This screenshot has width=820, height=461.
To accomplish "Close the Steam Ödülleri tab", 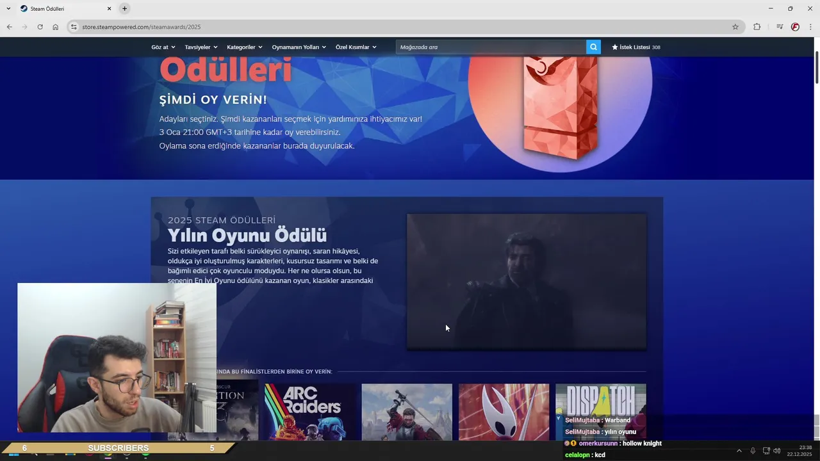I will (x=109, y=8).
